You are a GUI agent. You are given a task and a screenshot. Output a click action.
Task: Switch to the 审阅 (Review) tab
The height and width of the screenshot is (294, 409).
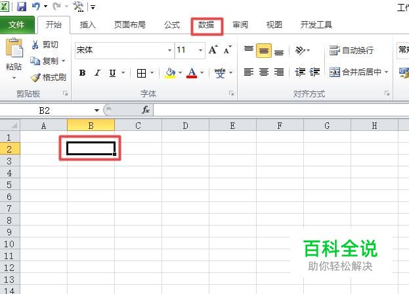pyautogui.click(x=240, y=25)
